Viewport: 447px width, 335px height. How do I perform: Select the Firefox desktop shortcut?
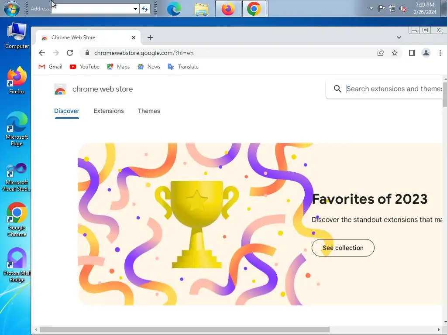pyautogui.click(x=17, y=81)
